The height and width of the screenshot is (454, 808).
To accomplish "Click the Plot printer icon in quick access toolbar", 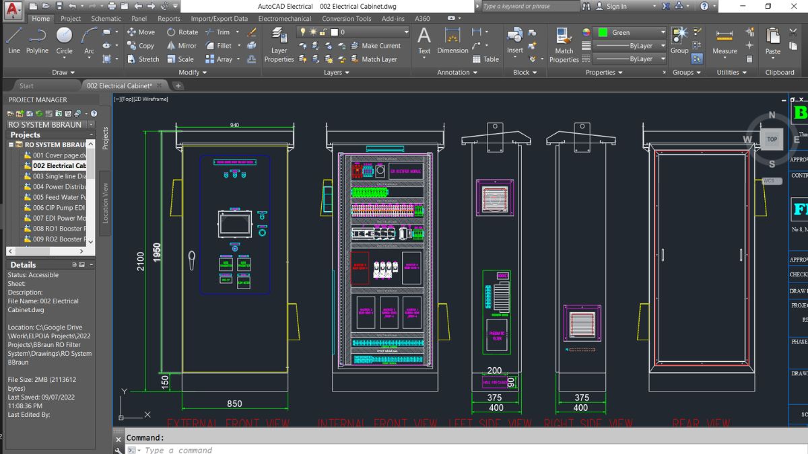I will (112, 6).
